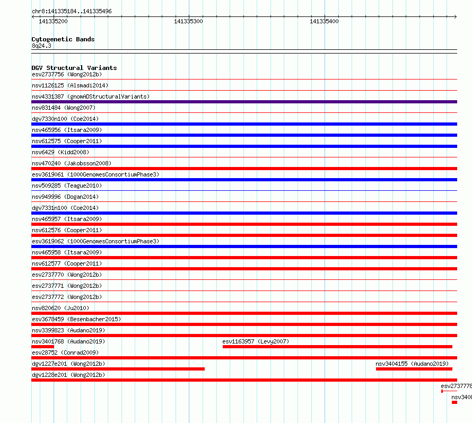Open variant esv2737770 (Wong2012b)
Image resolution: width=472 pixels, height=423 pixels.
67,275
